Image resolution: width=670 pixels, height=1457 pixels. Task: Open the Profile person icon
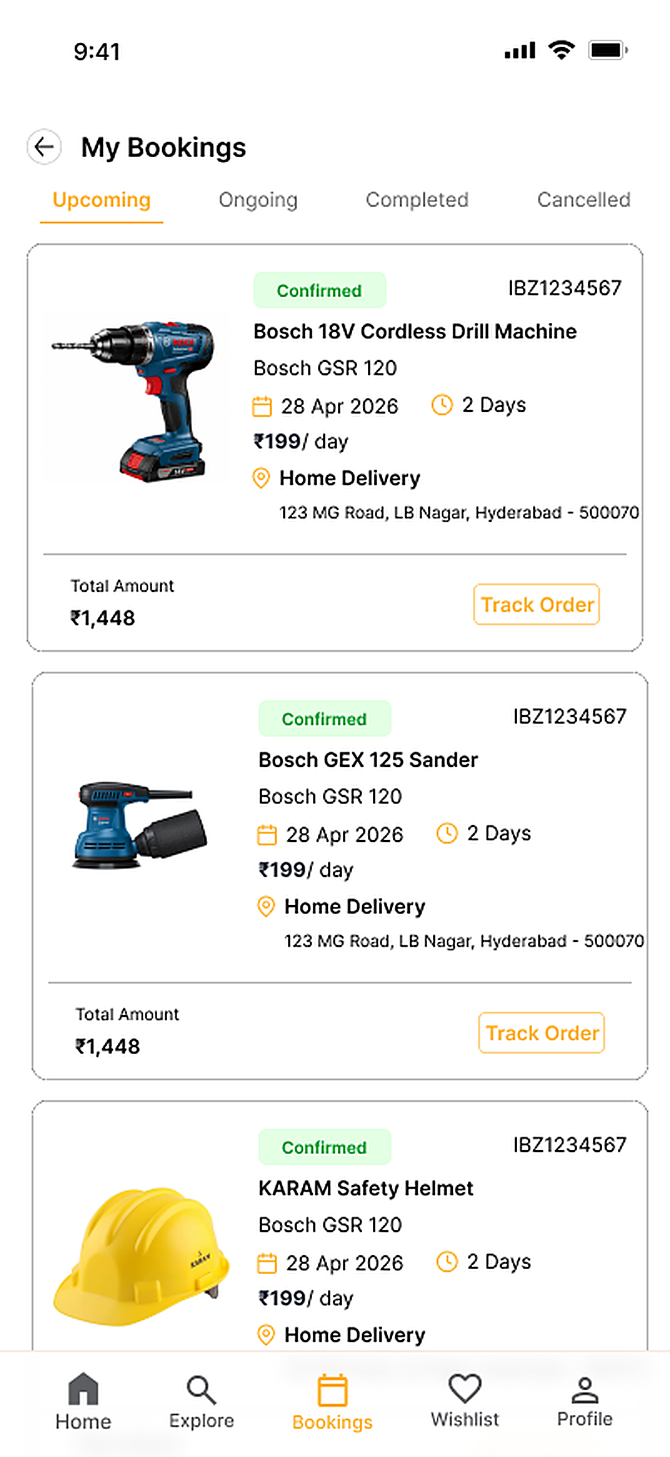click(x=584, y=1390)
